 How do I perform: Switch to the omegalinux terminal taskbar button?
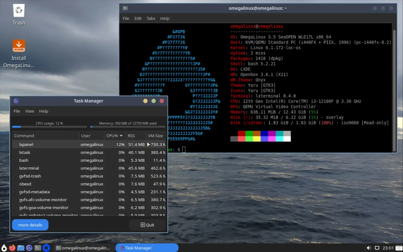83,248
